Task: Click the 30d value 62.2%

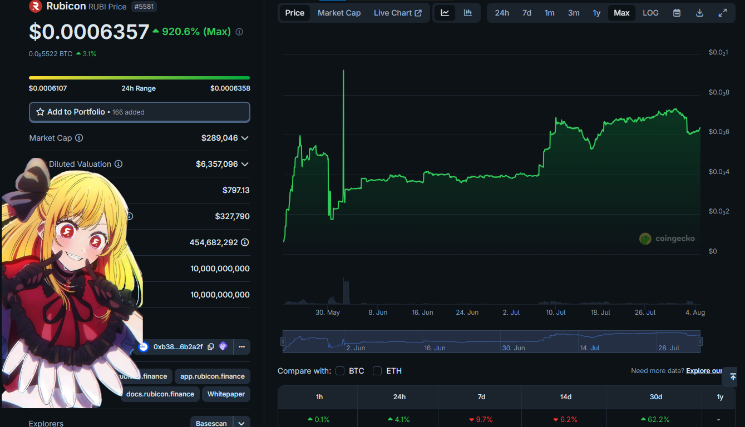Action: [x=655, y=419]
